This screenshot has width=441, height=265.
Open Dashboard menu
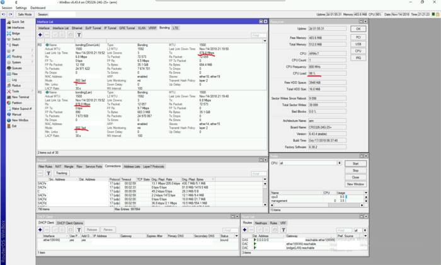click(x=38, y=8)
